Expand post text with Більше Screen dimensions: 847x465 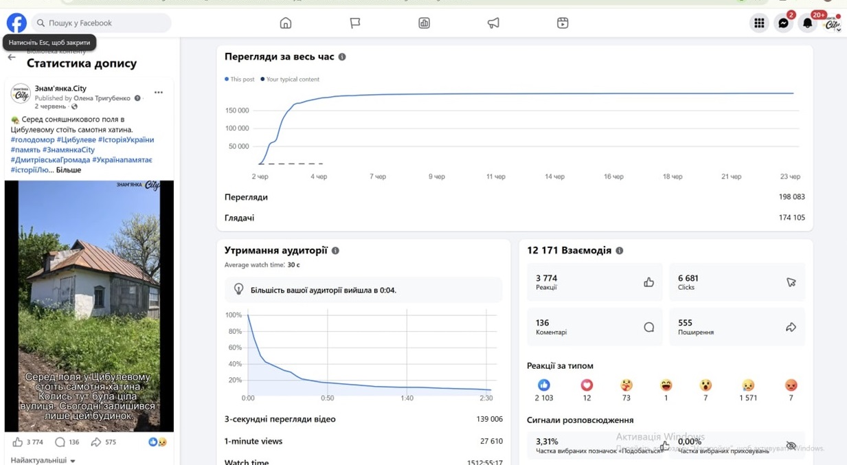(69, 170)
